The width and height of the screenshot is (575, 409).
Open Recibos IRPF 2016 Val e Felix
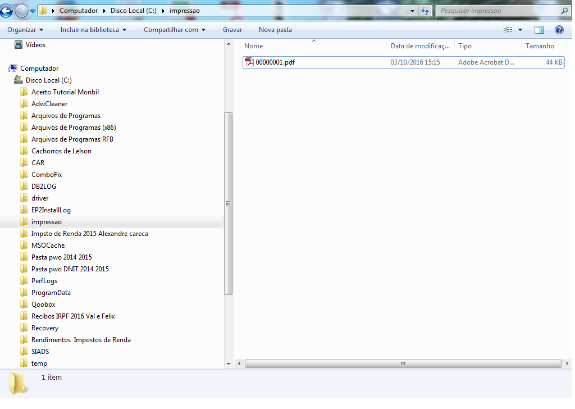coord(73,316)
